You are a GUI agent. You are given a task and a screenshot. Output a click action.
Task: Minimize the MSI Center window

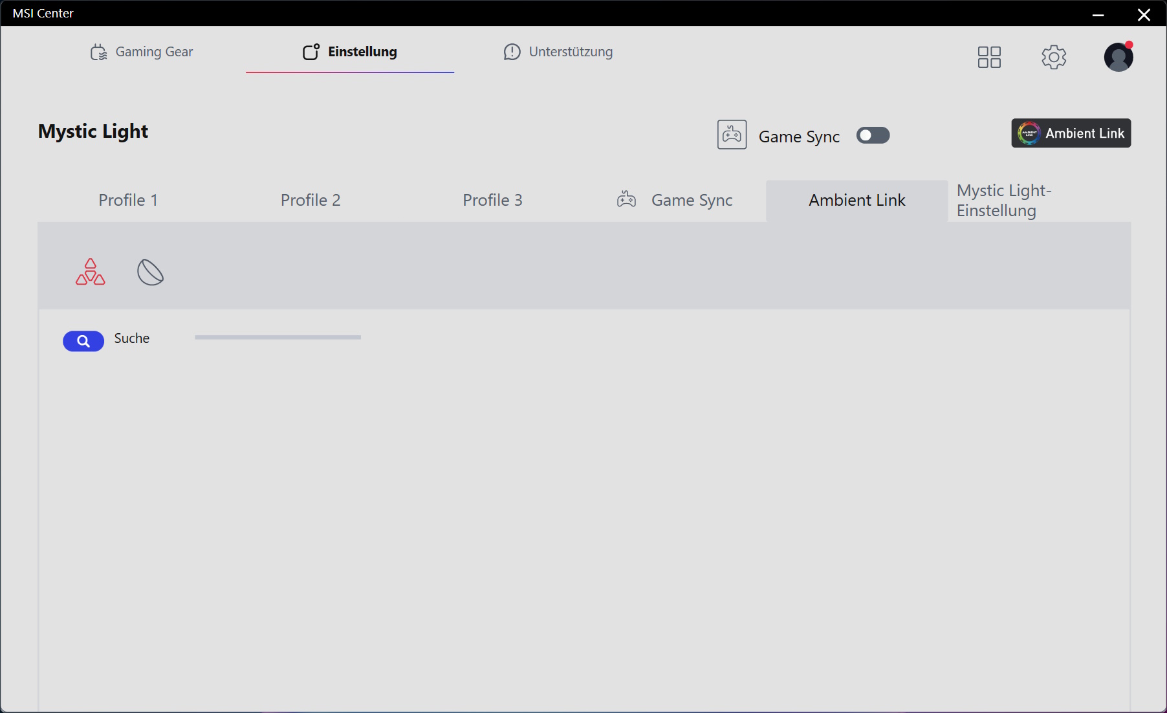(x=1098, y=14)
